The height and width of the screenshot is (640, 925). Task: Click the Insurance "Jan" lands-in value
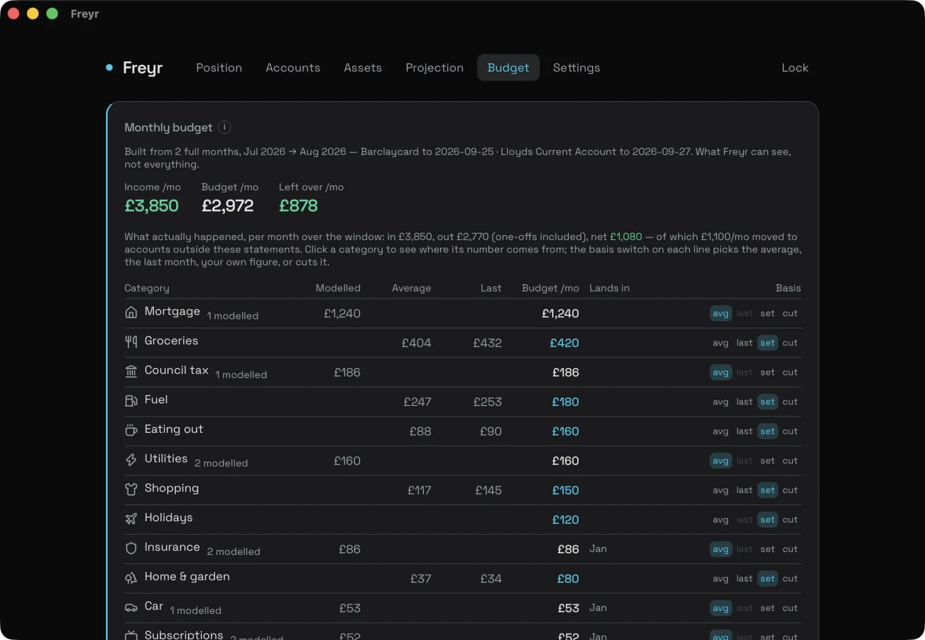[x=598, y=549]
